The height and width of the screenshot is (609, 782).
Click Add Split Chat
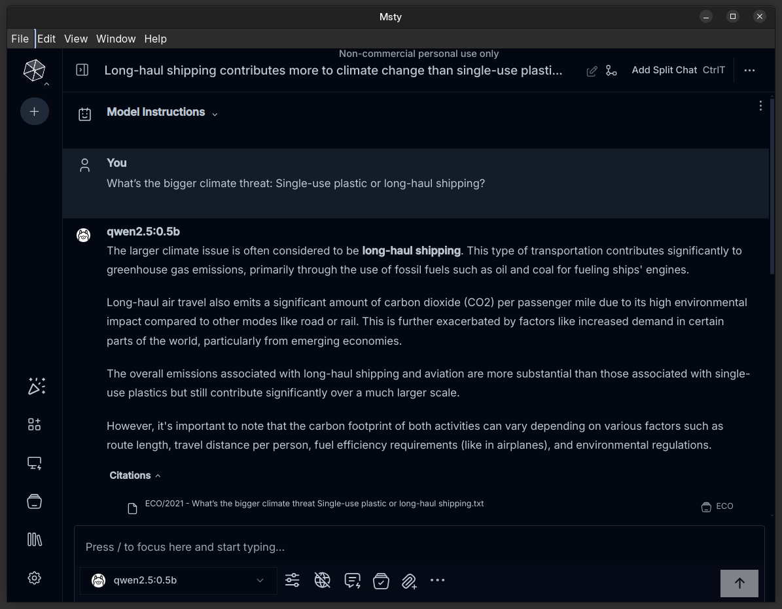664,70
